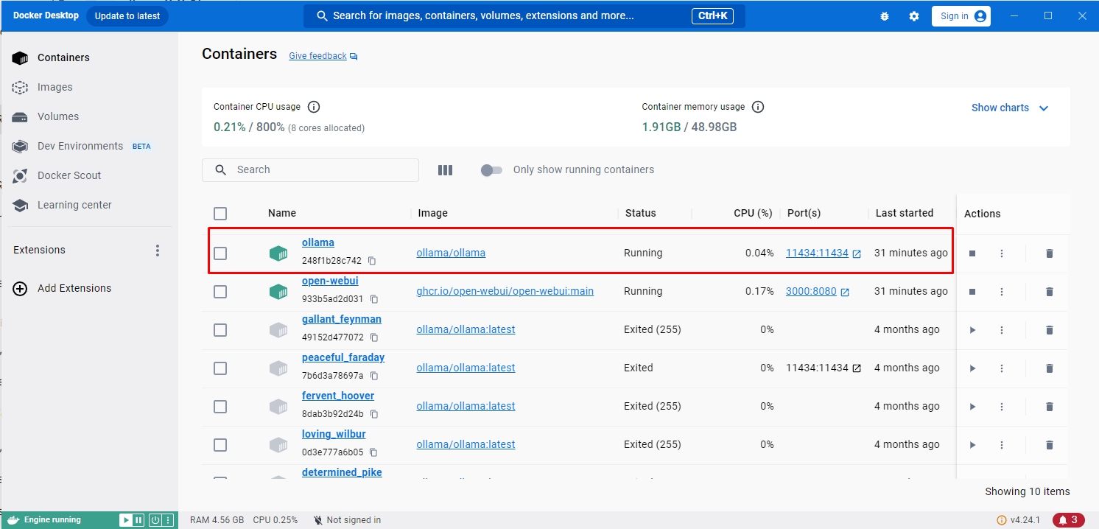Open more actions menu for peaceful_faraday
Viewport: 1099px width, 529px height.
point(1002,368)
